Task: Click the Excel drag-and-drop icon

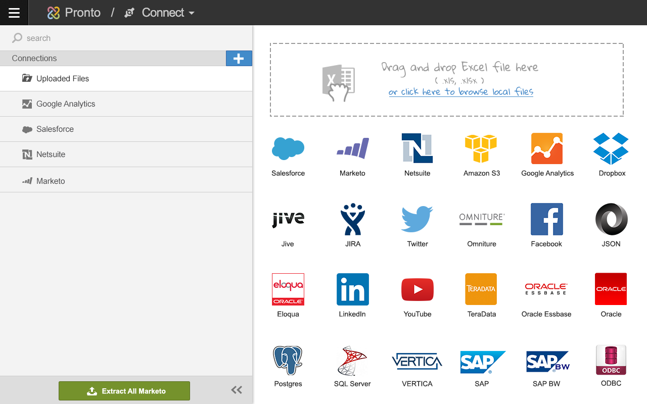Action: pyautogui.click(x=338, y=83)
